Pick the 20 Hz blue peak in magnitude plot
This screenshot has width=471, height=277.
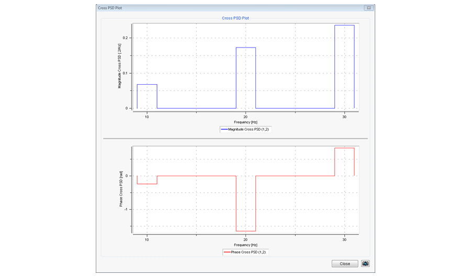coord(245,48)
